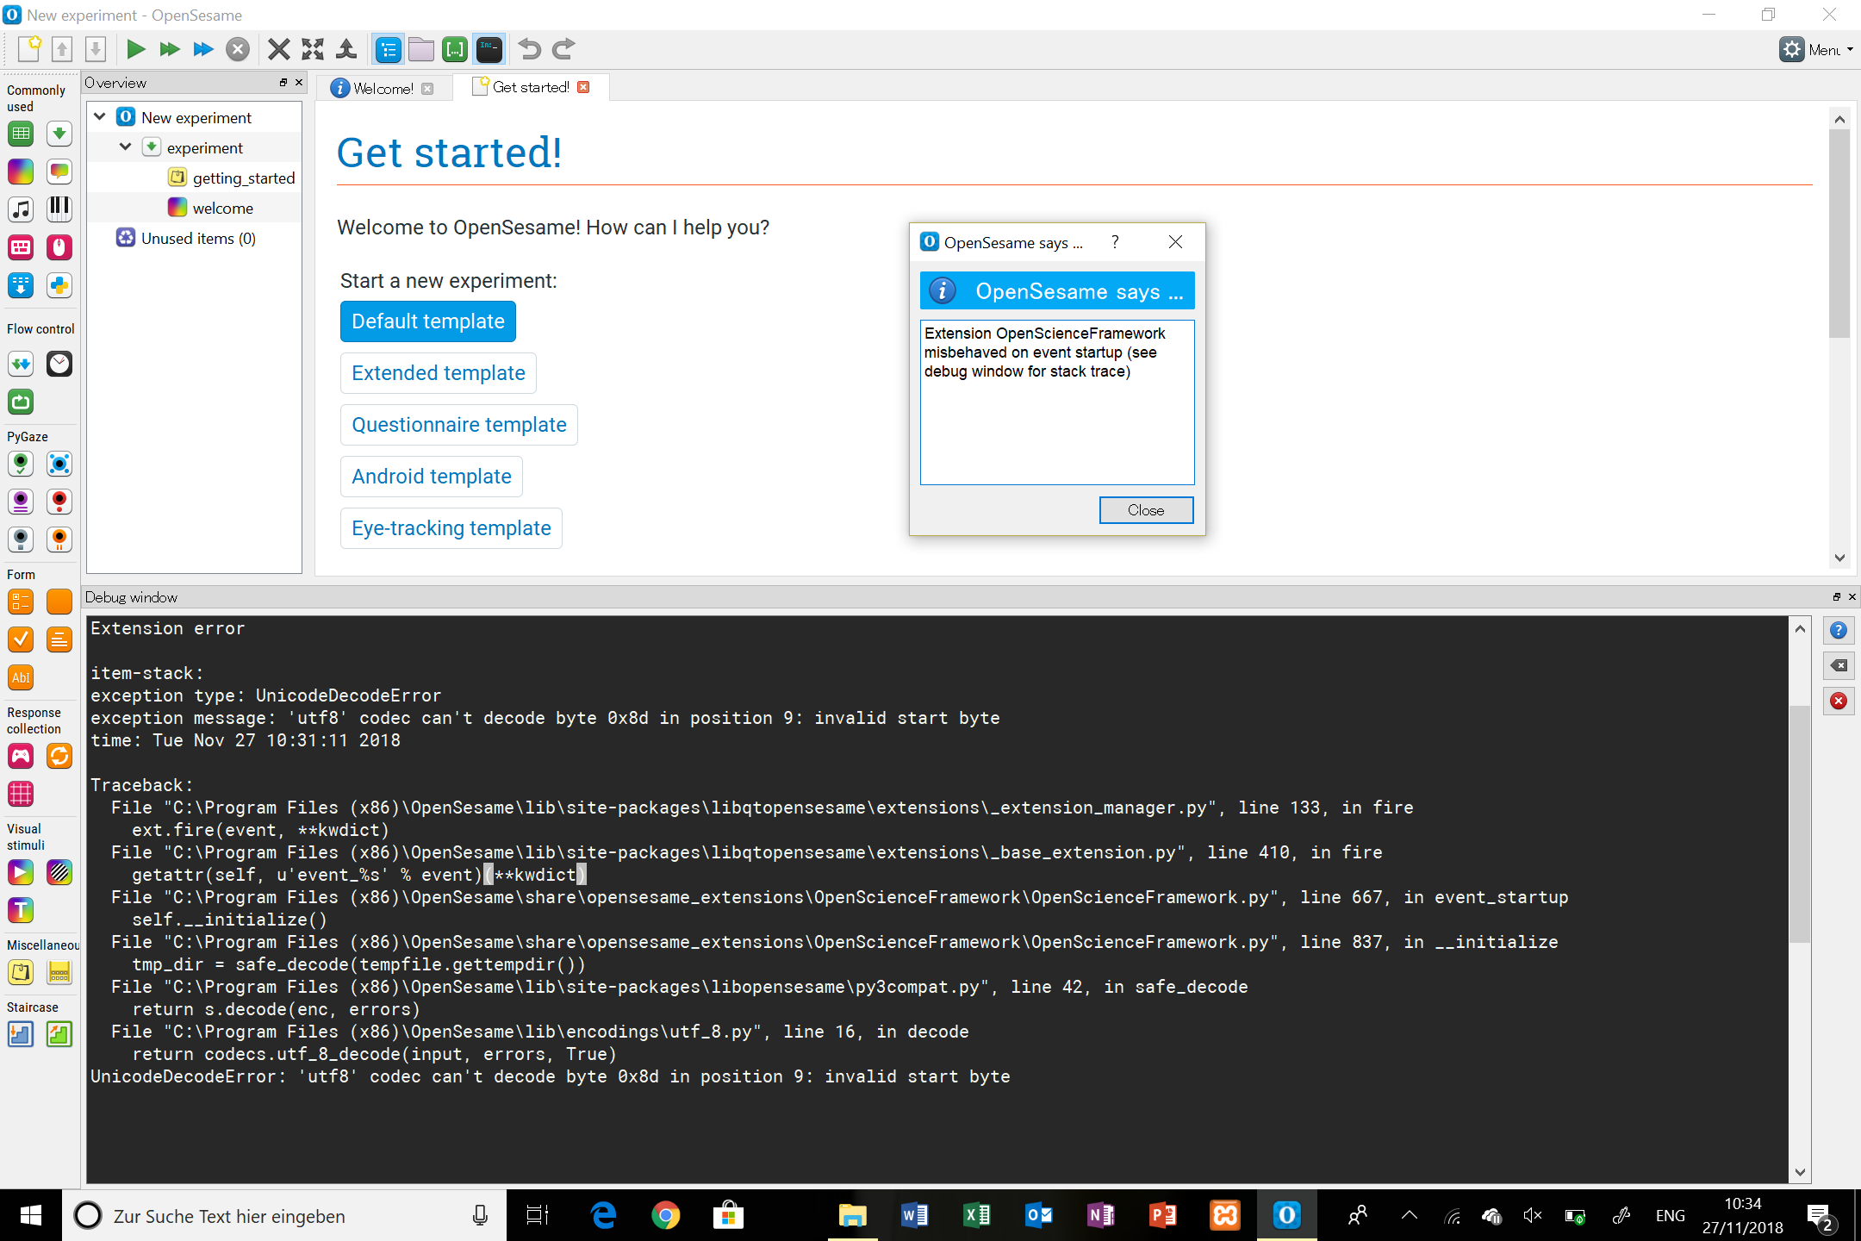This screenshot has height=1241, width=1861.
Task: Select the notepad item icon under Miscellaneous
Action: (21, 972)
